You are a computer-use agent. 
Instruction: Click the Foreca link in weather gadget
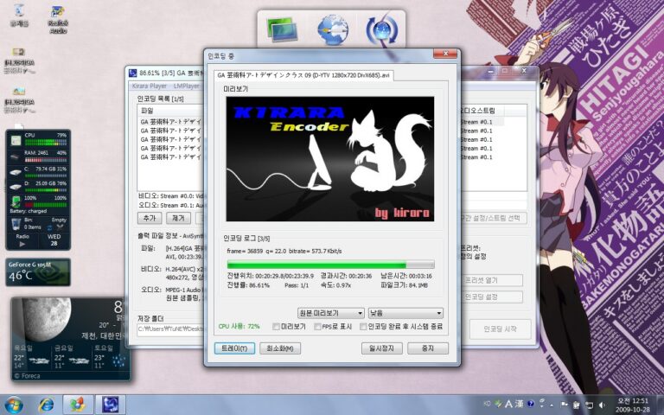(x=27, y=375)
